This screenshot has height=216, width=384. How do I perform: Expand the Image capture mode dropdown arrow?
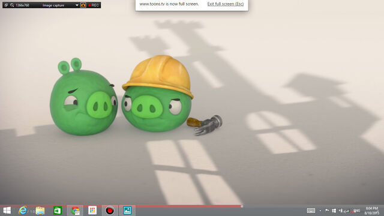tap(77, 5)
